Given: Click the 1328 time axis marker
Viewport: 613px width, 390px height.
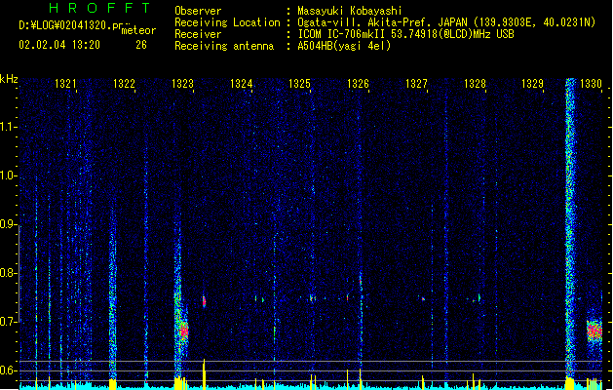Looking at the screenshot, I should [475, 83].
